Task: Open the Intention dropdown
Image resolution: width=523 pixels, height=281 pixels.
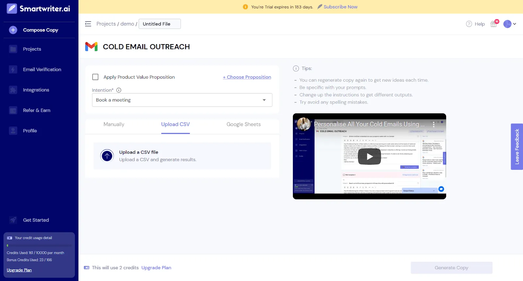Action: (x=182, y=100)
